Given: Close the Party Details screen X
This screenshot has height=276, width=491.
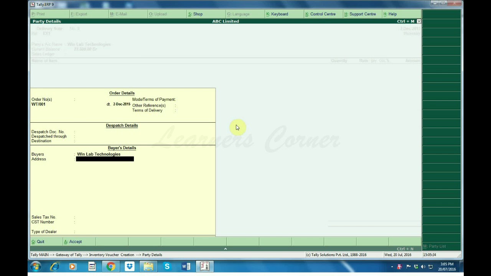Looking at the screenshot, I should [419, 21].
